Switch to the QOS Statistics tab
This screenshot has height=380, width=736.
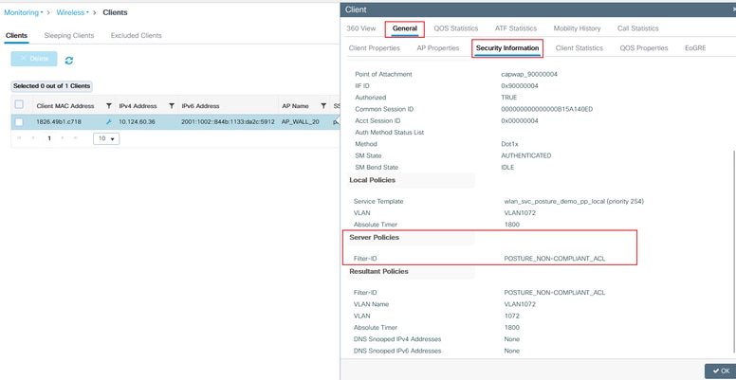(456, 28)
